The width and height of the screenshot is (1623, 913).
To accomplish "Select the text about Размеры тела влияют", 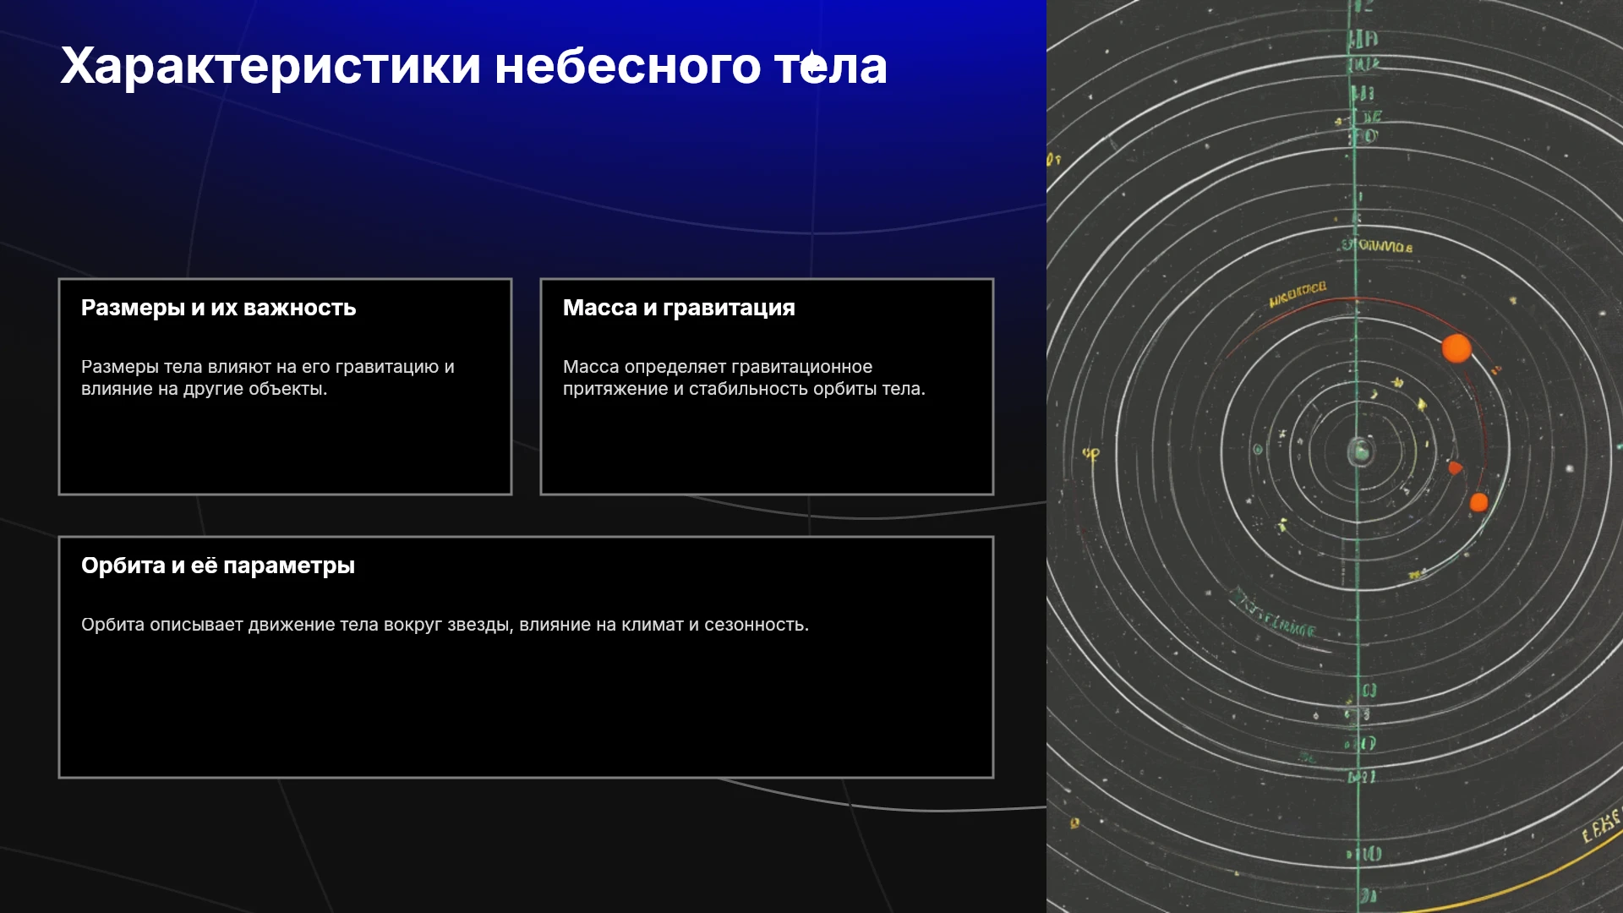I will (x=268, y=378).
